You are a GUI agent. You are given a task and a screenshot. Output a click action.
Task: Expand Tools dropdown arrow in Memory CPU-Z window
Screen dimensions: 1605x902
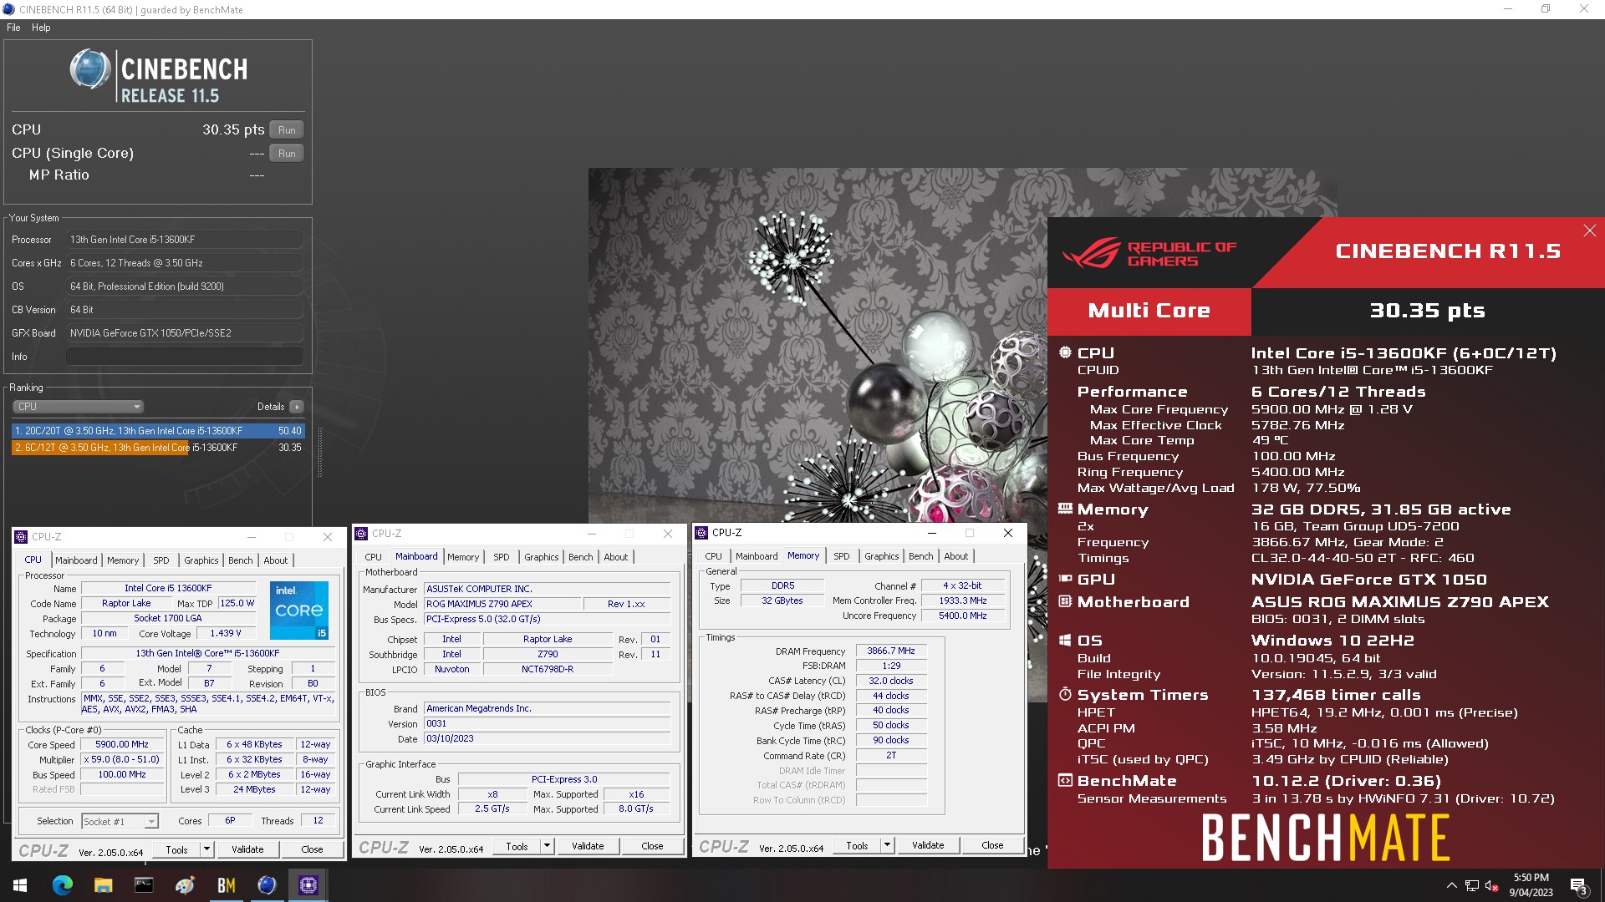coord(887,845)
